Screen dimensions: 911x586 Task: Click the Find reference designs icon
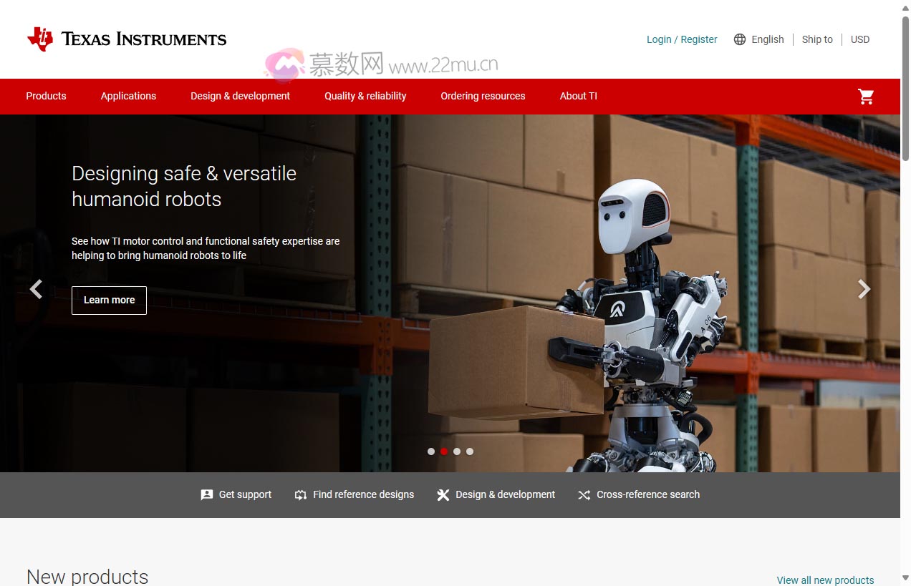coord(301,495)
